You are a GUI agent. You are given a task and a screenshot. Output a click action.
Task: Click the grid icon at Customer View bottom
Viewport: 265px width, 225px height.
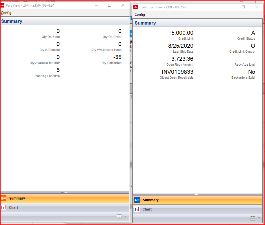pos(253,218)
